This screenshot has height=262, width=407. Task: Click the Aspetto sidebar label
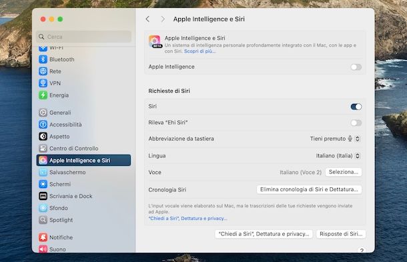click(x=59, y=137)
